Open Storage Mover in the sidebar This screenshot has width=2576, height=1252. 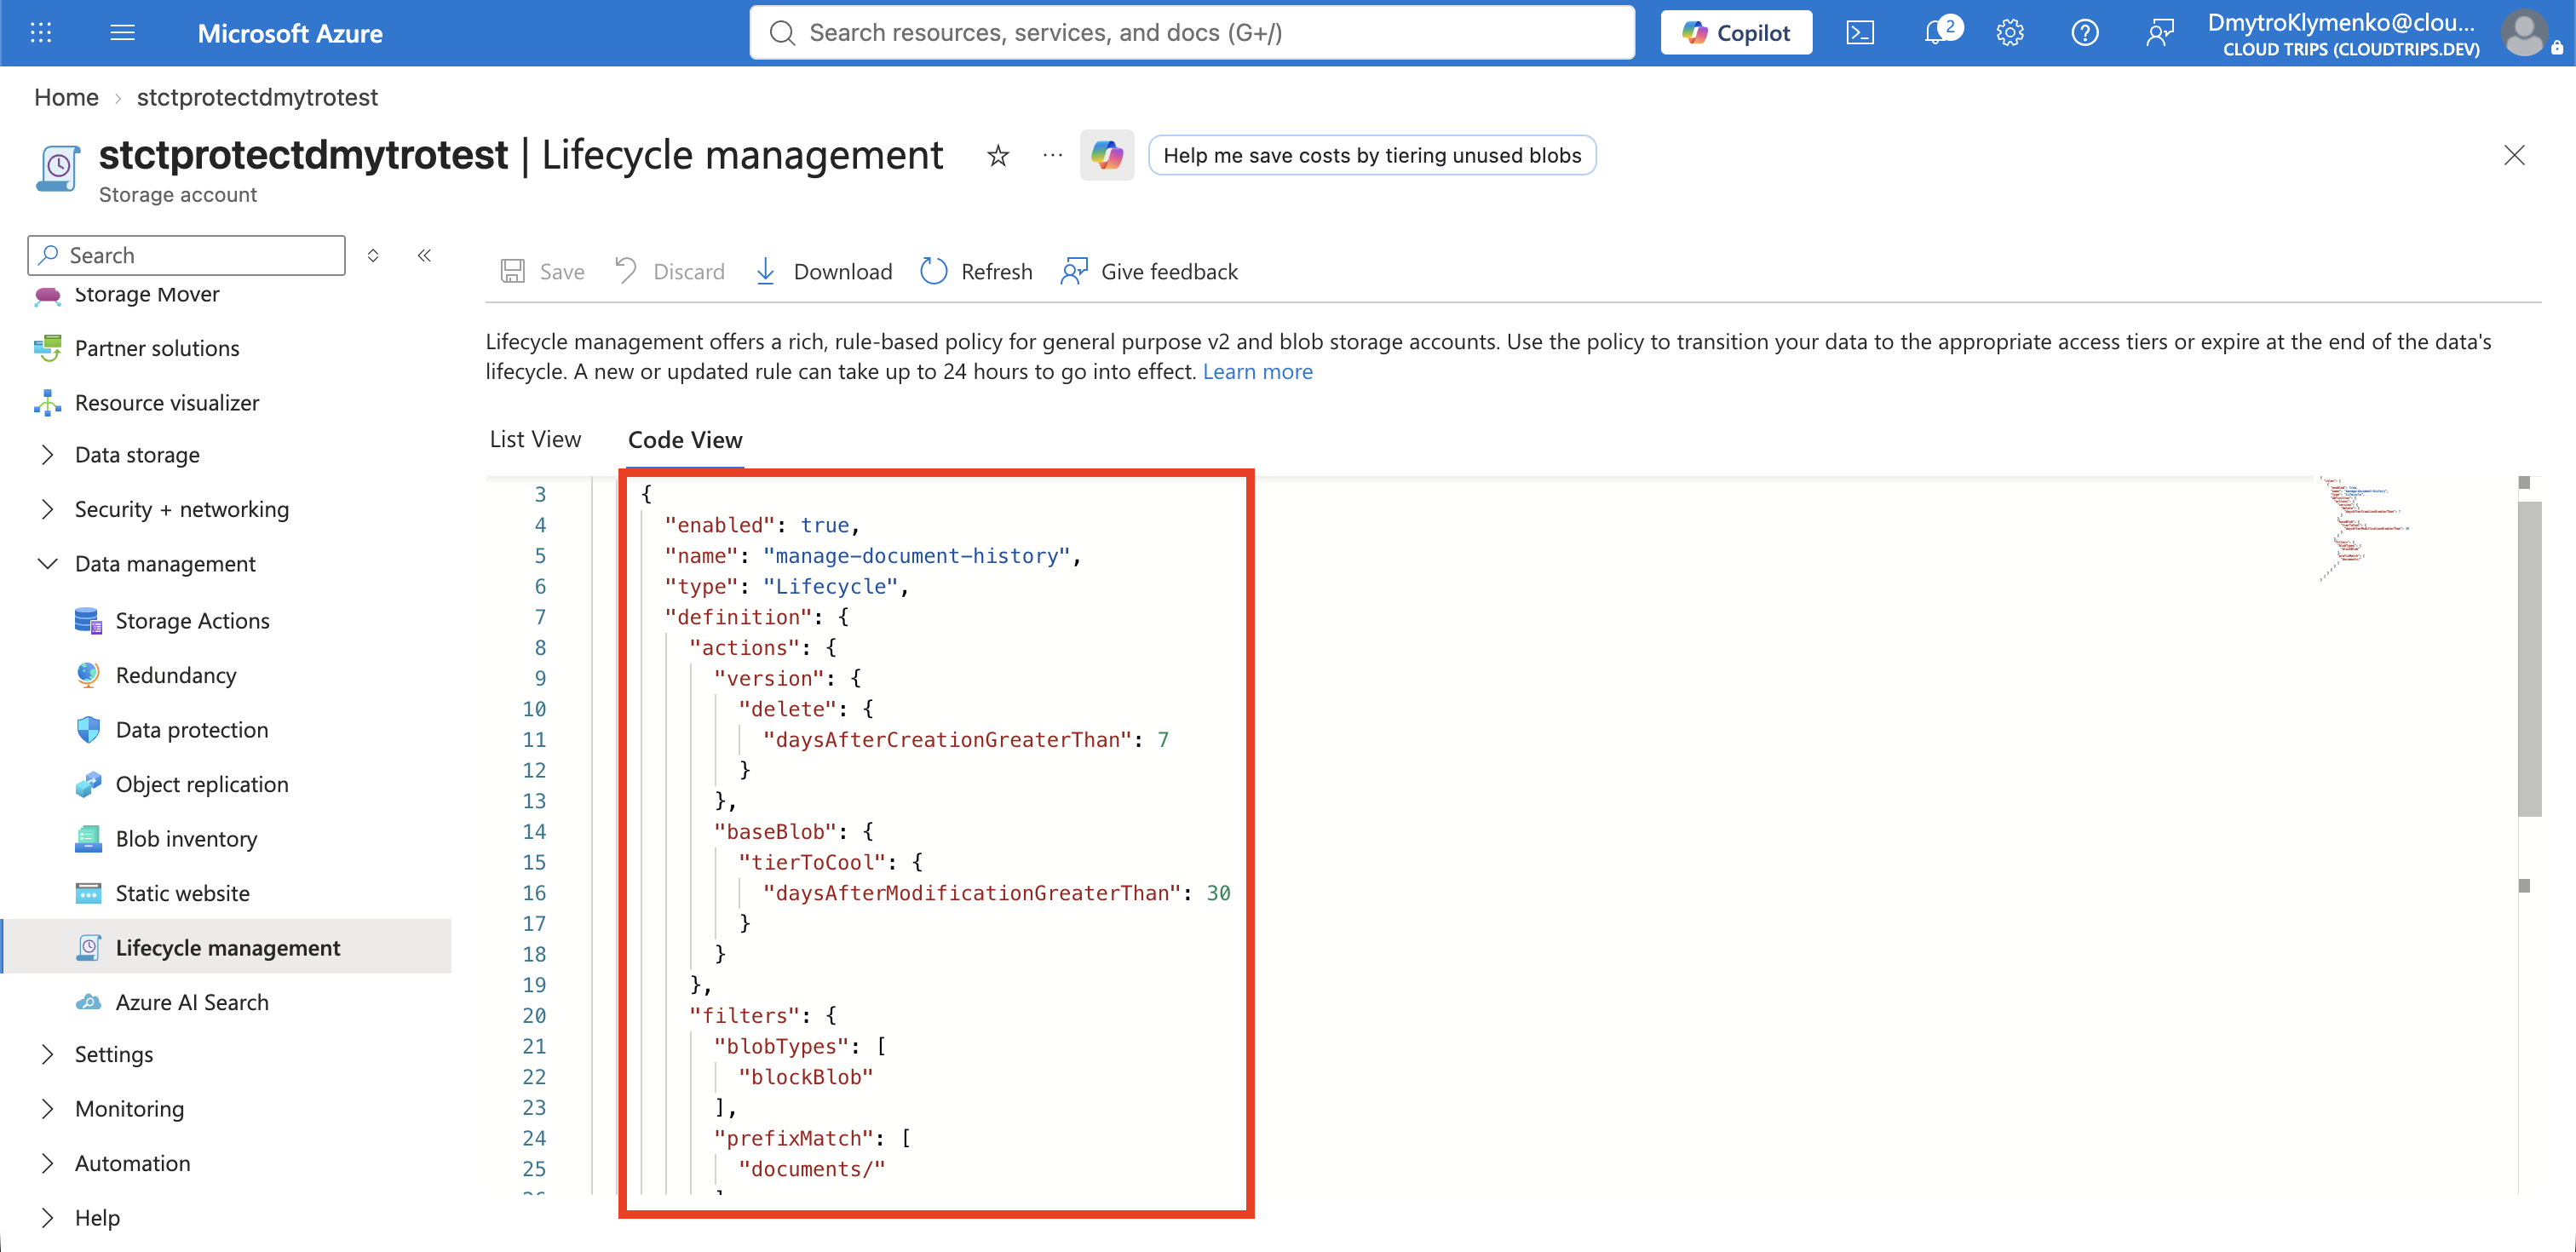click(x=147, y=294)
